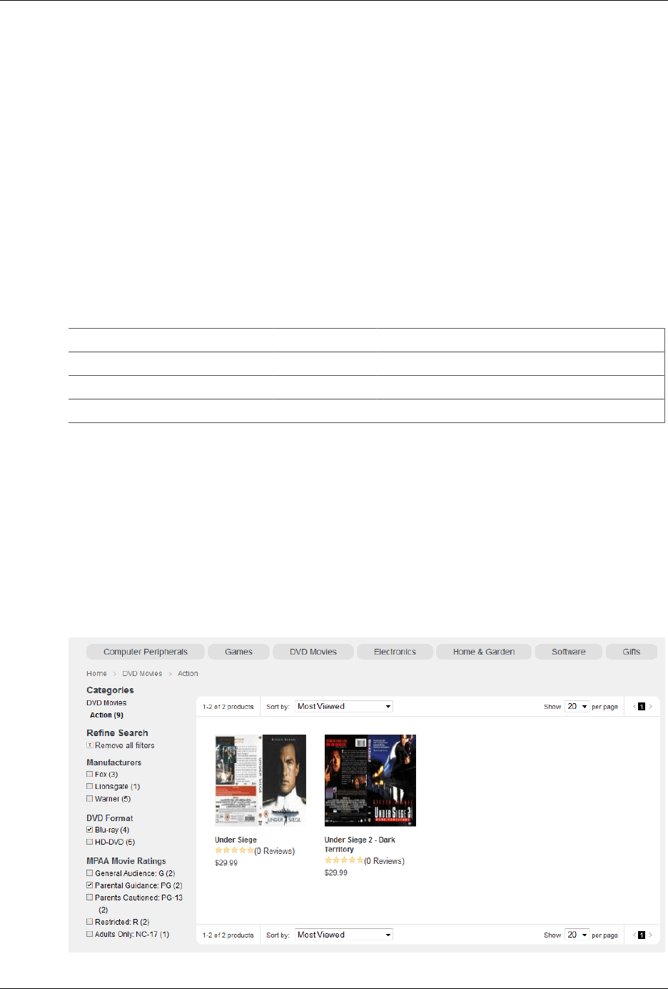The width and height of the screenshot is (668, 989).
Task: Go to Home breadcrumb link
Action: [x=96, y=674]
